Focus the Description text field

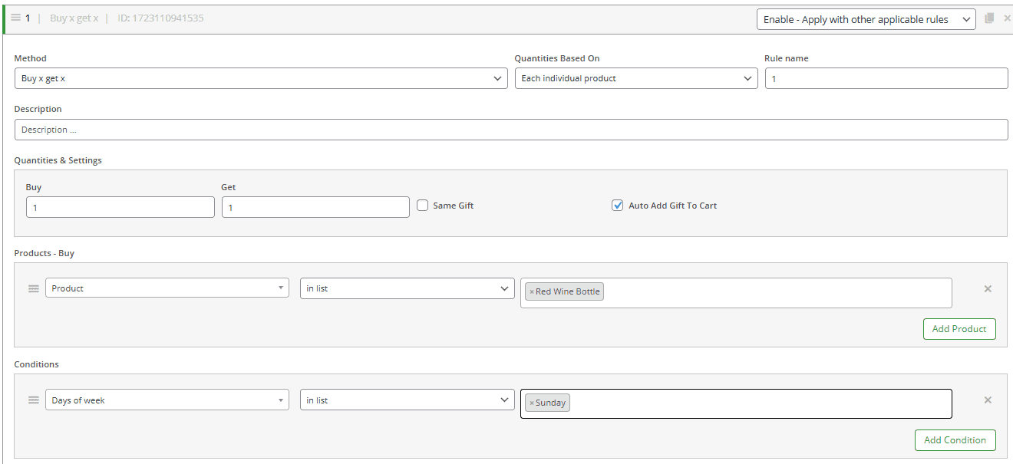pyautogui.click(x=510, y=130)
